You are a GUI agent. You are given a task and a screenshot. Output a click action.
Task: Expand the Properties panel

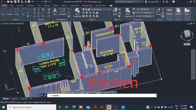click(x=138, y=20)
